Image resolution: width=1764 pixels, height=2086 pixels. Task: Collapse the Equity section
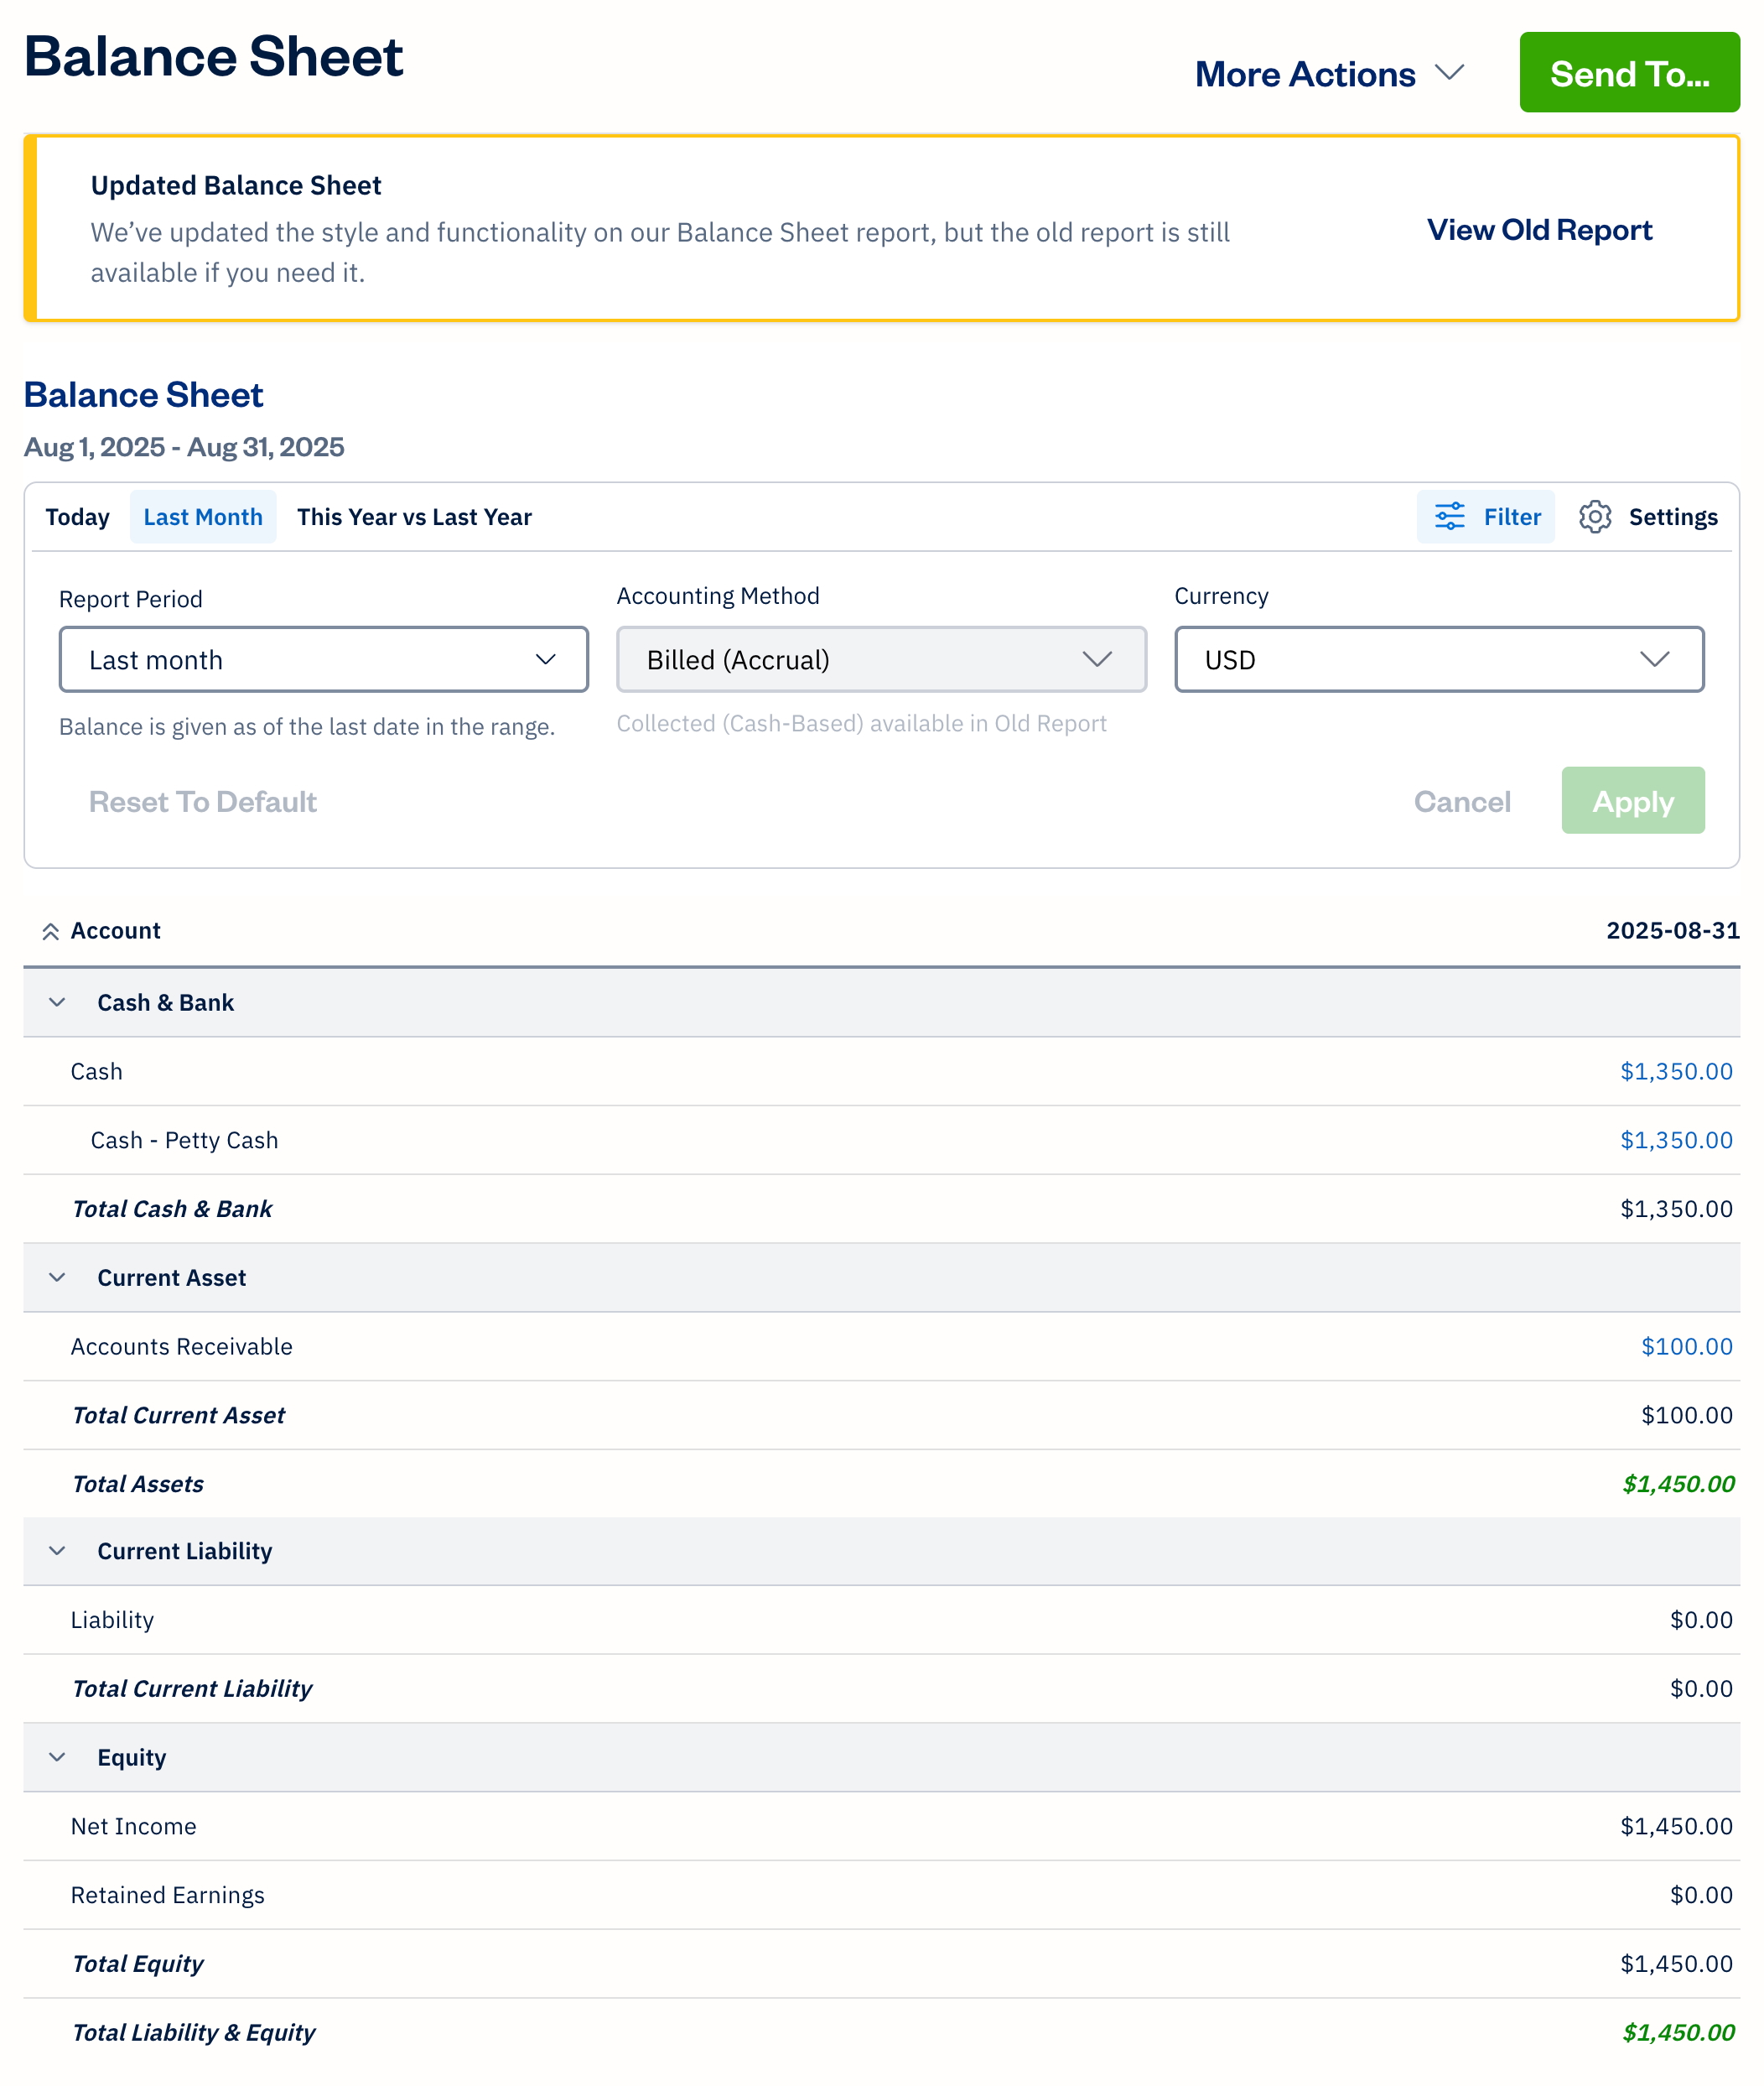tap(57, 1758)
